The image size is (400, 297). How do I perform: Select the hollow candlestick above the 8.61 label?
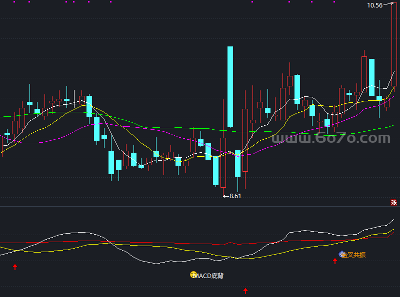pyautogui.click(x=223, y=161)
